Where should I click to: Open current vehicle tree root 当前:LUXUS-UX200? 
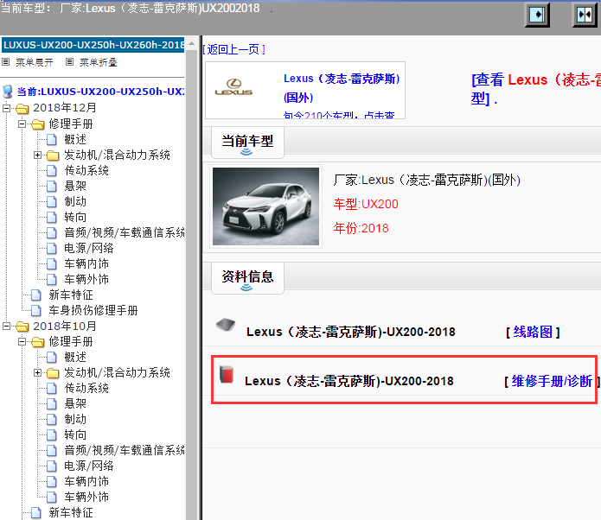click(101, 92)
